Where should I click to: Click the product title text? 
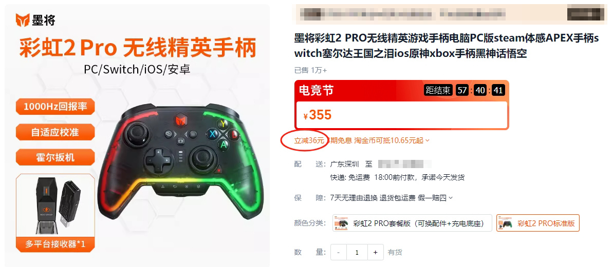point(446,46)
